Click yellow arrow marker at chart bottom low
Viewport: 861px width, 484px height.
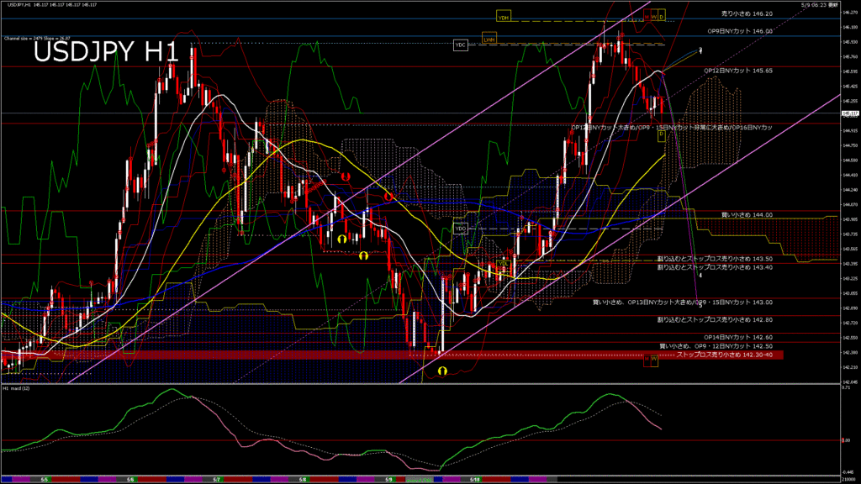[x=441, y=370]
